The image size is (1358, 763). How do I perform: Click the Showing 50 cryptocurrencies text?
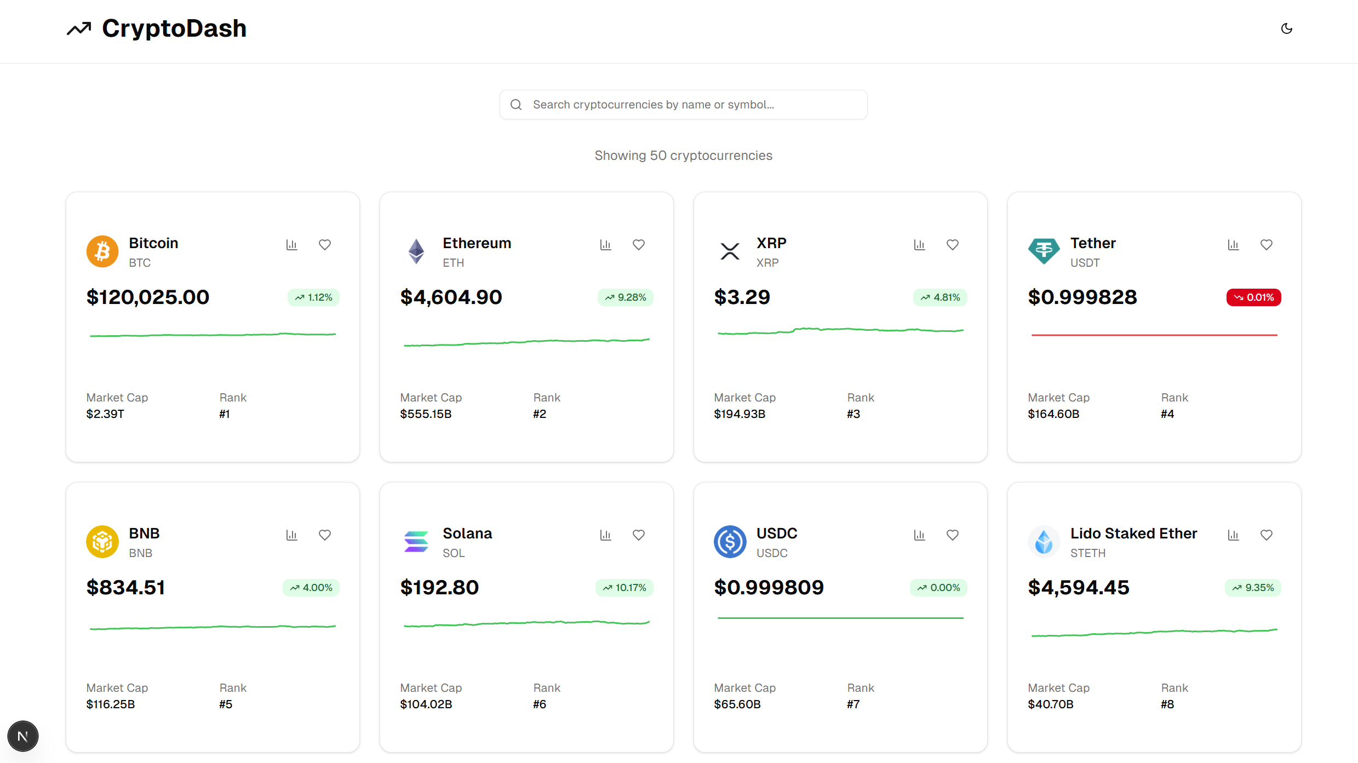(683, 156)
